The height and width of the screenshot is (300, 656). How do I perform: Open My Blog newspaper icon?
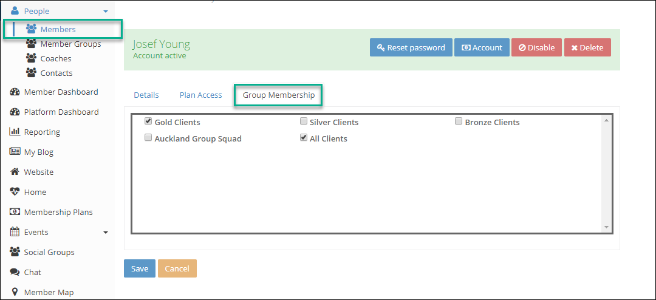(x=15, y=152)
